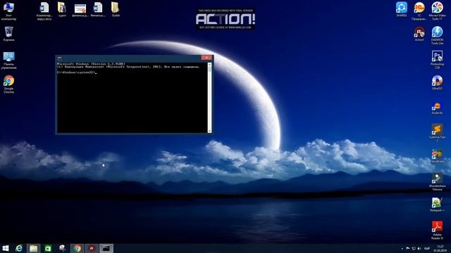Screen dimensions: 451x253
Task: Launch the Audacity desktop shortcut
Action: pyautogui.click(x=437, y=108)
